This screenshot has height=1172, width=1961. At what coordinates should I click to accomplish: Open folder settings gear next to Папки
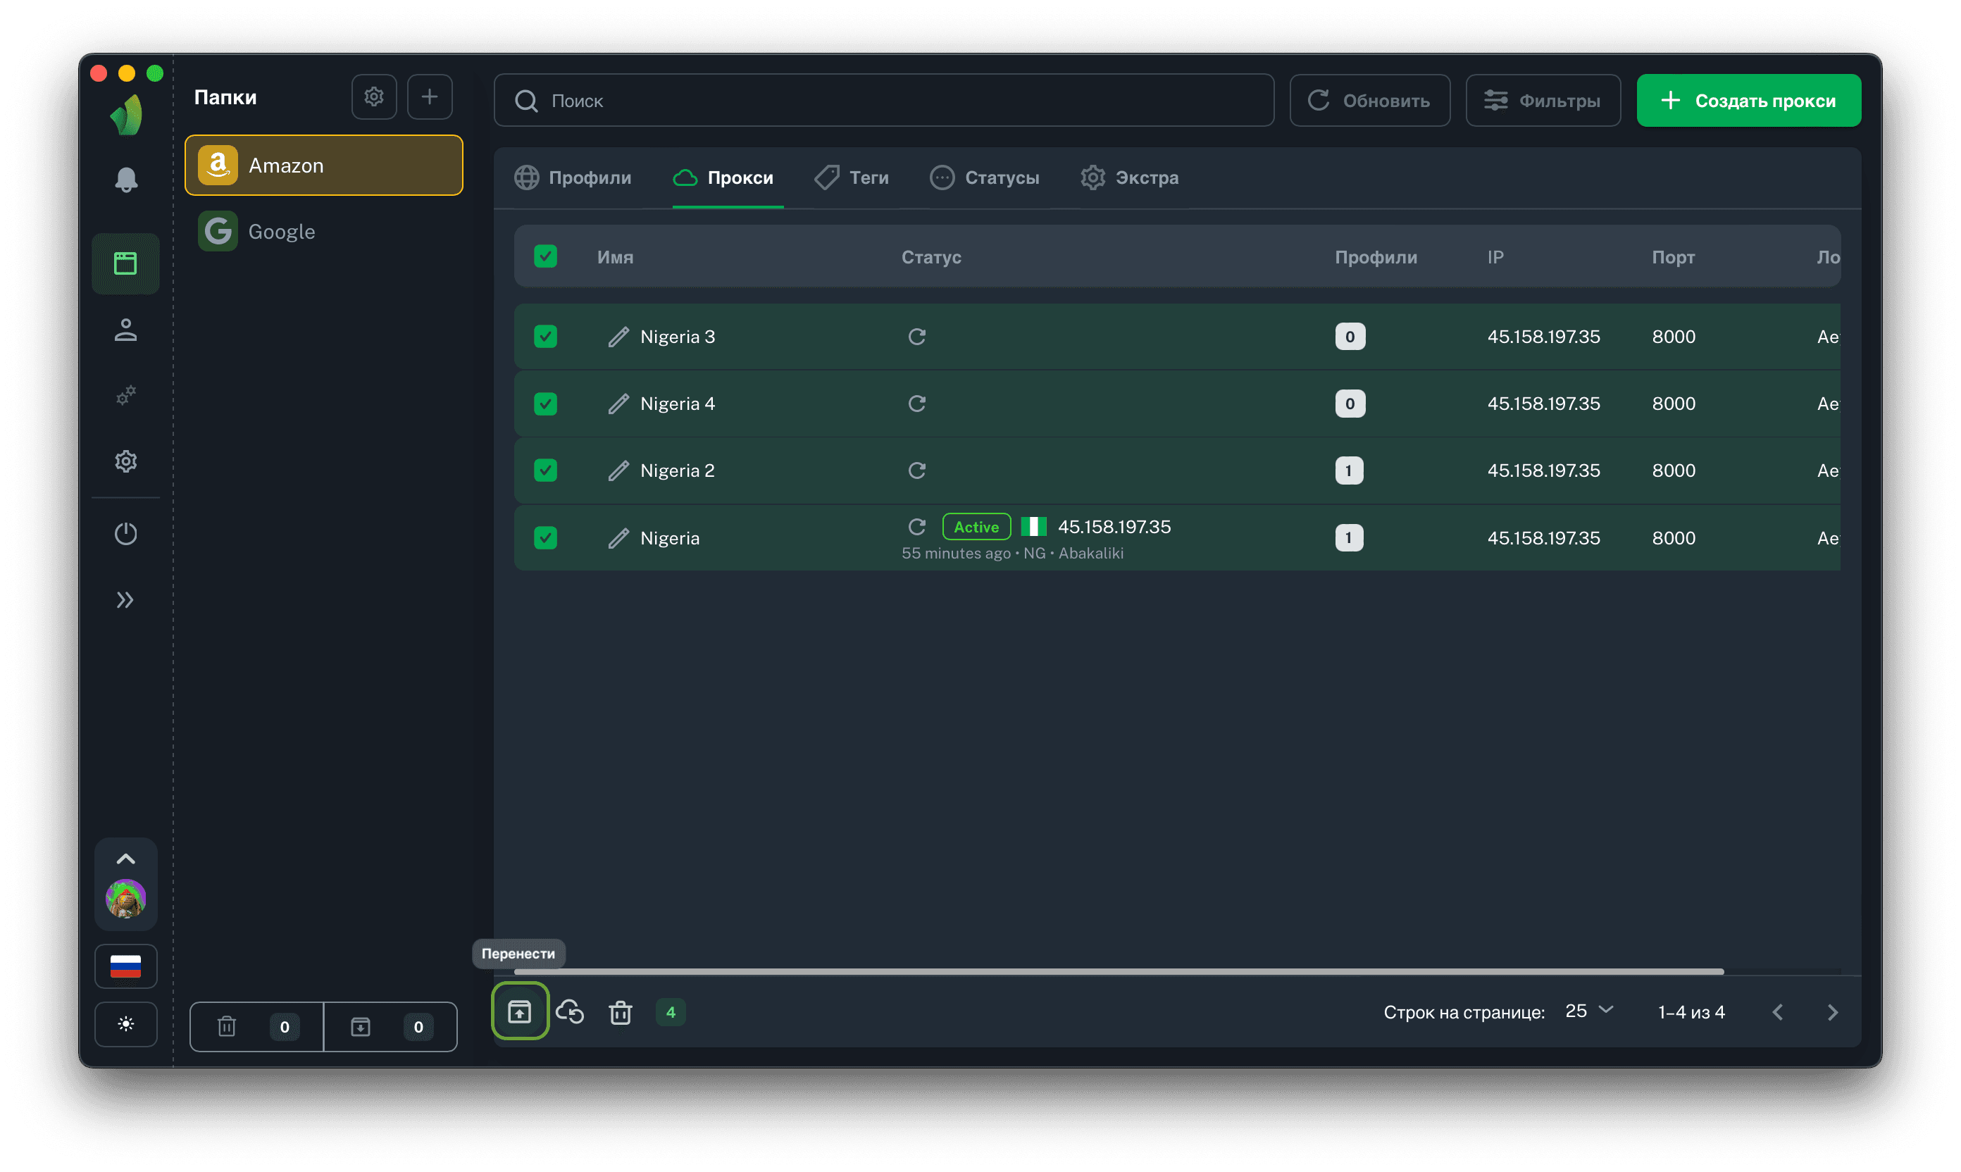373,97
